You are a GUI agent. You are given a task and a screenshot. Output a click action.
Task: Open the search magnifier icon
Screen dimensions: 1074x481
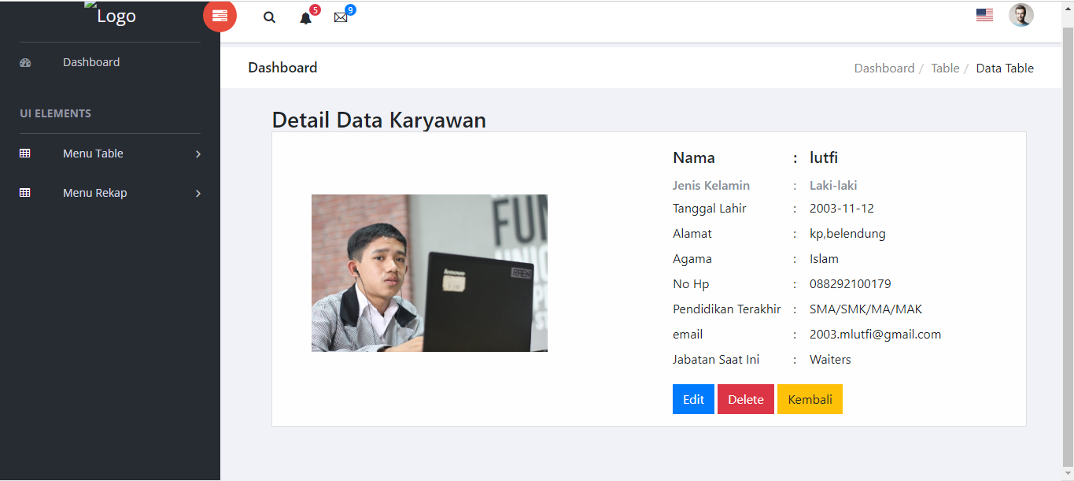coord(269,17)
